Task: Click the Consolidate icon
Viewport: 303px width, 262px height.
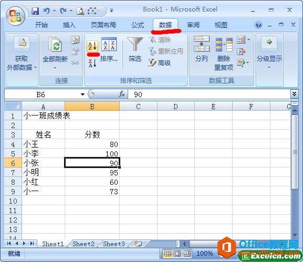Action: click(x=241, y=51)
